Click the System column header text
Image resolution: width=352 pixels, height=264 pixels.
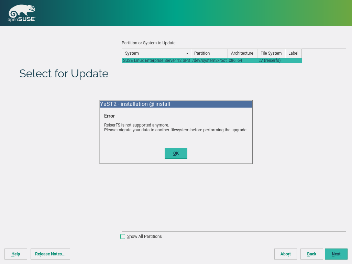[132, 53]
